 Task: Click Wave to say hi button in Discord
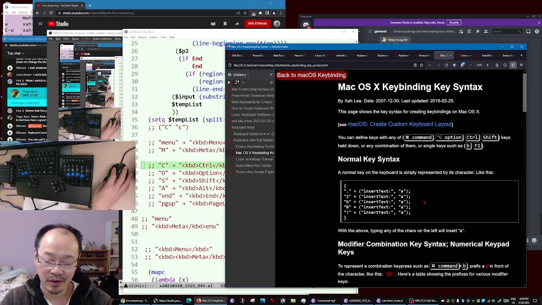(395, 40)
